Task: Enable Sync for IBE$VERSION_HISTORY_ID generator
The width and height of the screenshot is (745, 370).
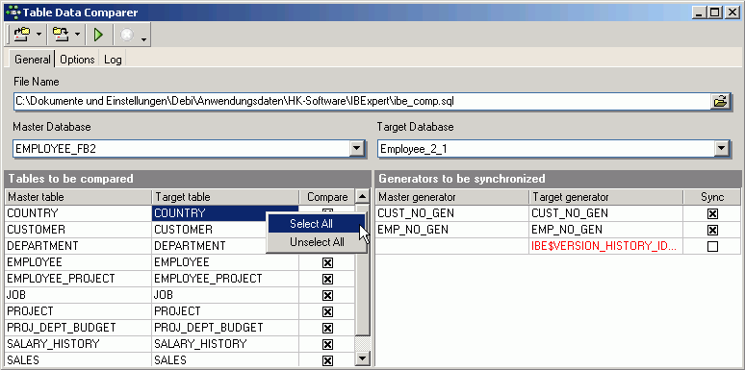Action: [x=712, y=246]
